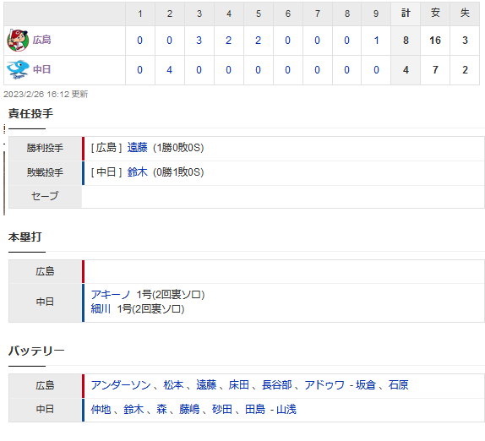
Task: Click the Chunichi Dragons team logo
Action: click(18, 69)
